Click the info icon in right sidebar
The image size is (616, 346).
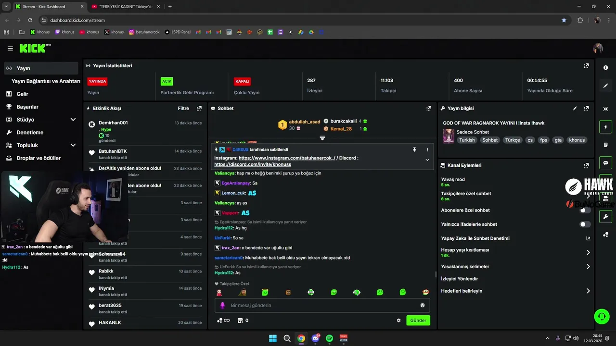click(x=606, y=68)
